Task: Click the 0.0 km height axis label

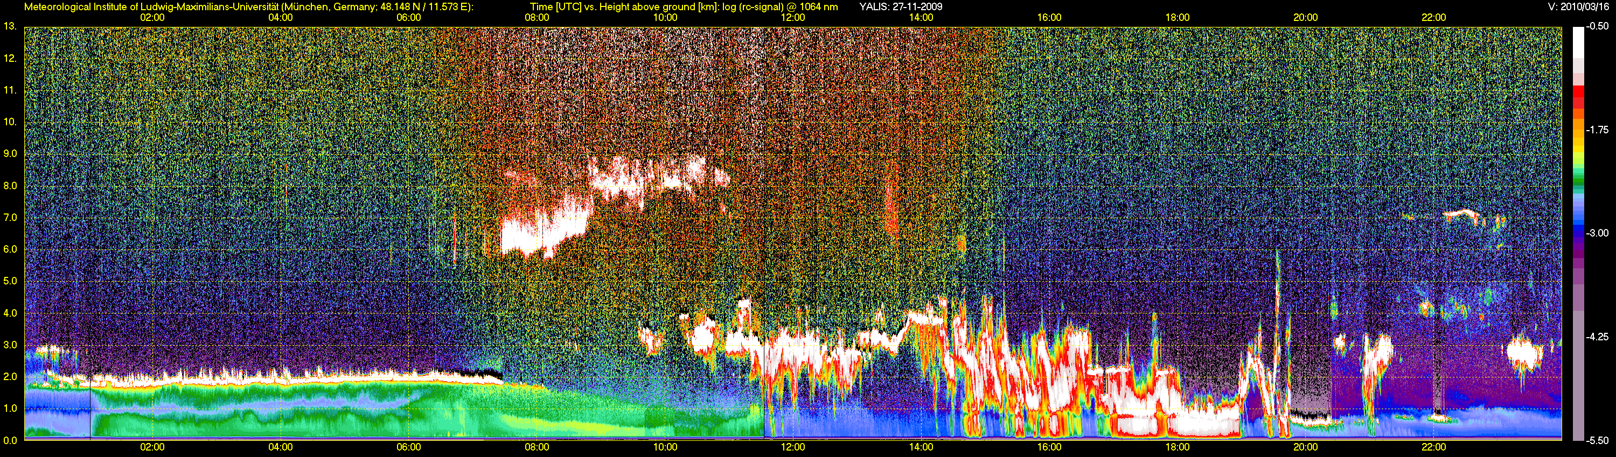Action: pos(10,440)
